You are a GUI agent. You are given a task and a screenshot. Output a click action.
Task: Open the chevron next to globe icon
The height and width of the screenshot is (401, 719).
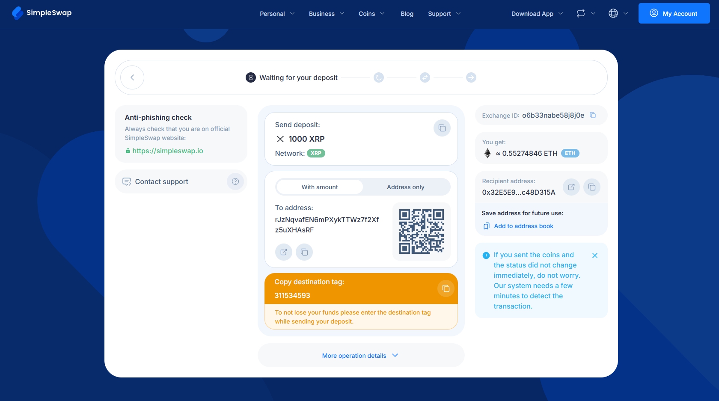tap(626, 13)
